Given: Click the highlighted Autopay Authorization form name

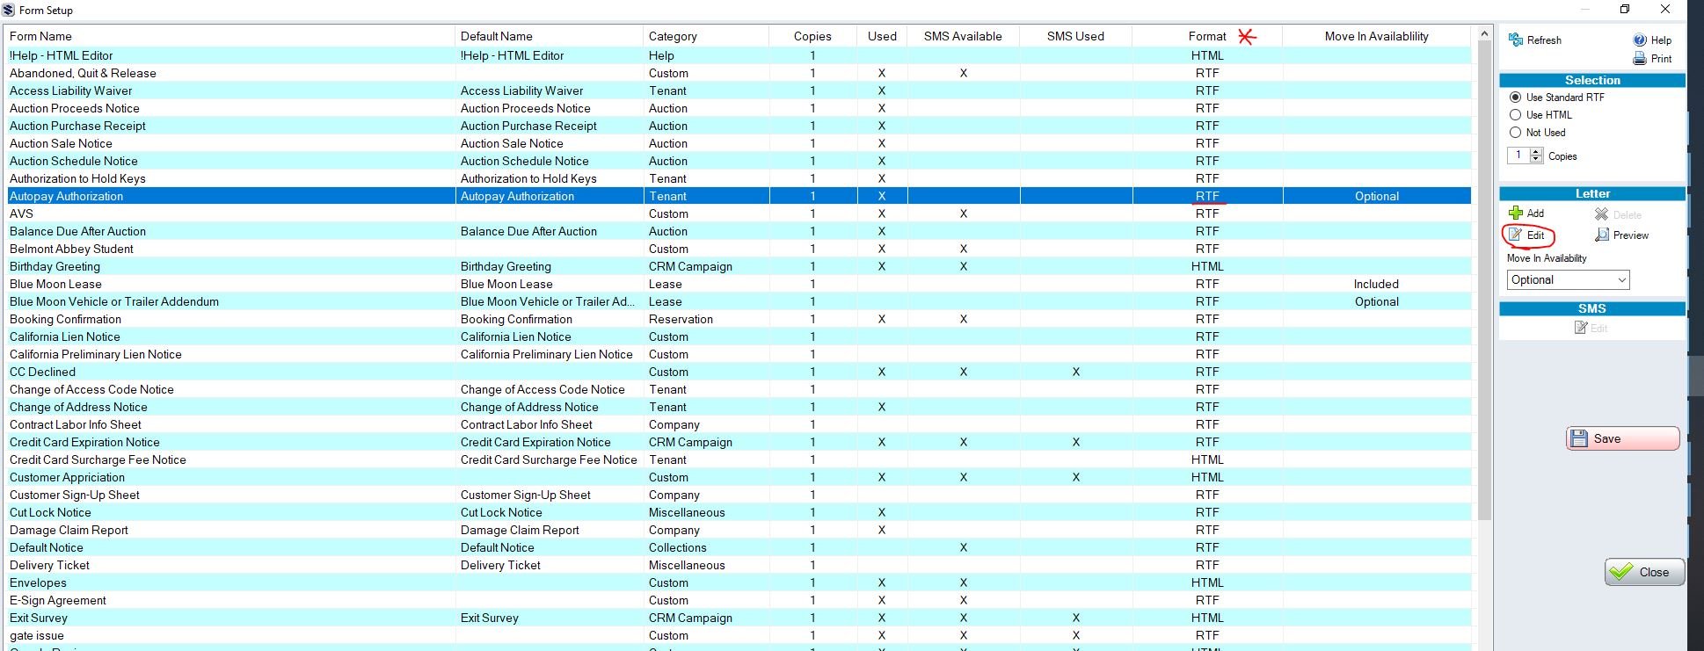Looking at the screenshot, I should 66,196.
